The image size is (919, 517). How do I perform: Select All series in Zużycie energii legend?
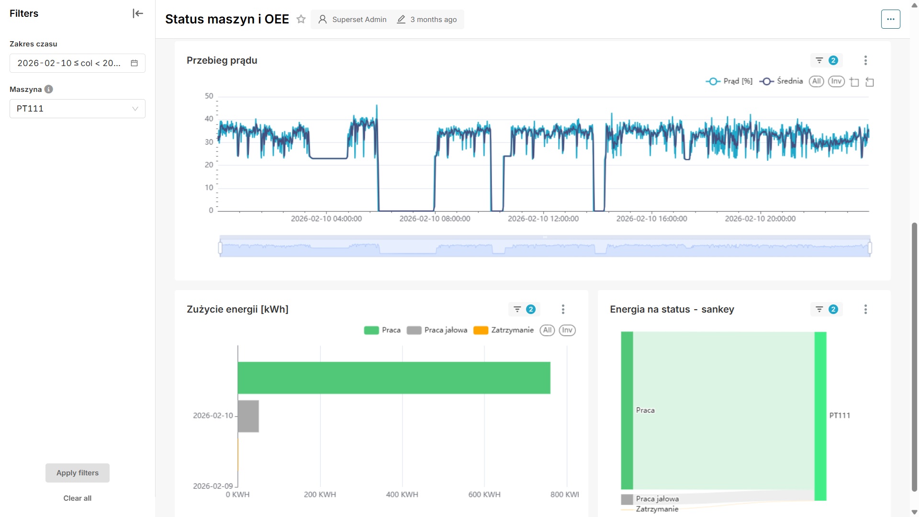[547, 330]
